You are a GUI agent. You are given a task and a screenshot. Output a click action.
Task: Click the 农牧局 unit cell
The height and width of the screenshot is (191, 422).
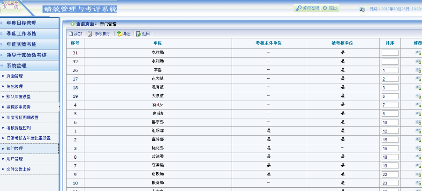[158, 53]
